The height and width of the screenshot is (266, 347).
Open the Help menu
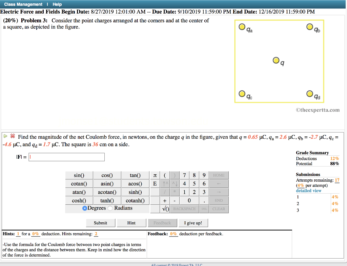[57, 4]
